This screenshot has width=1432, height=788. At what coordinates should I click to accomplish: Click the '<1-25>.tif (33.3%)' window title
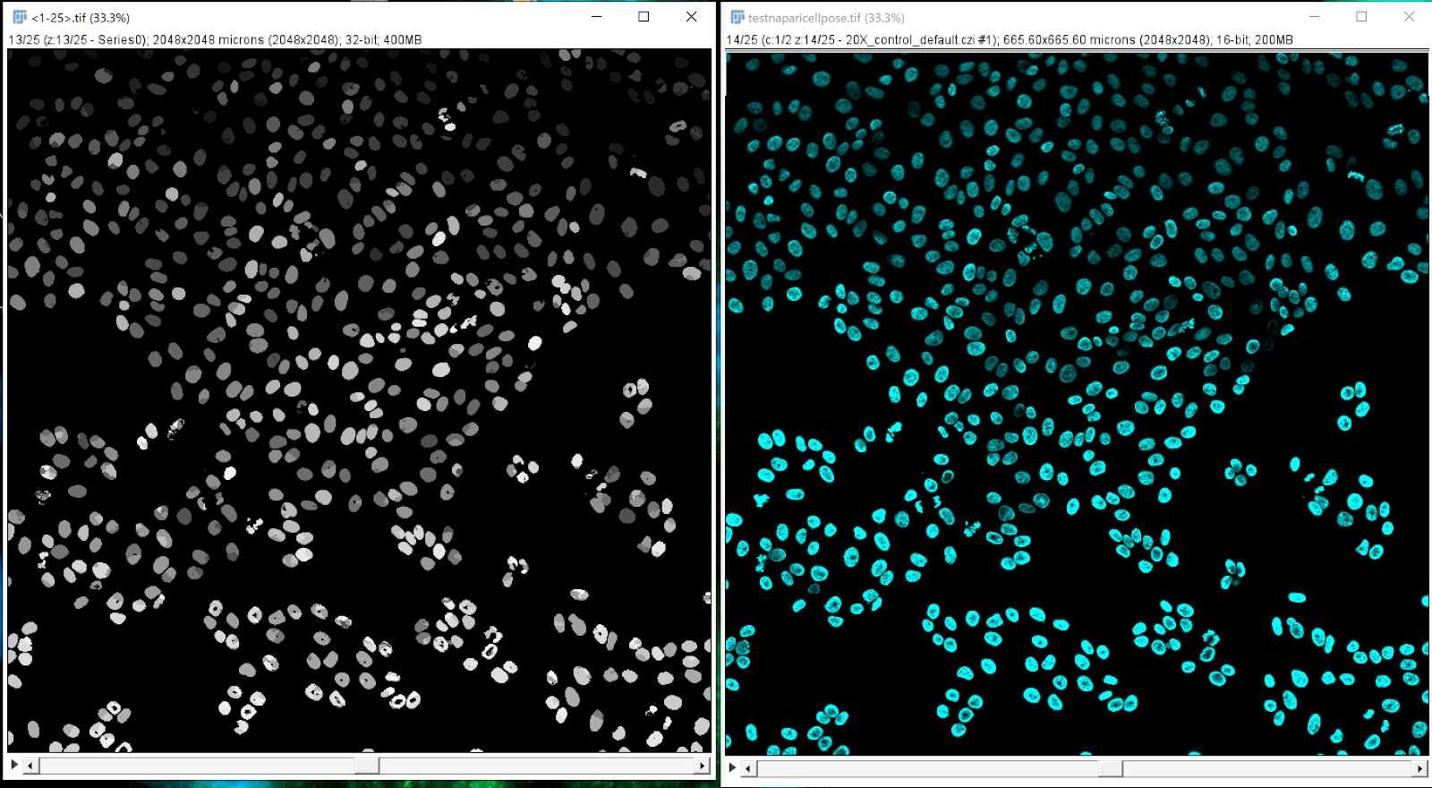[81, 18]
